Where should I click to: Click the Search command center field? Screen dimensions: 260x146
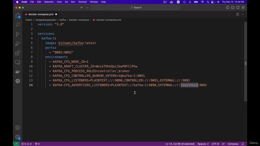coord(136,7)
